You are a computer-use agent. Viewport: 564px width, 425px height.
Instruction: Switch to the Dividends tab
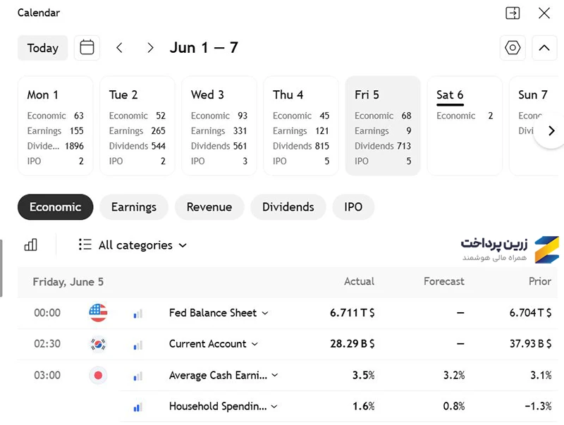[288, 207]
